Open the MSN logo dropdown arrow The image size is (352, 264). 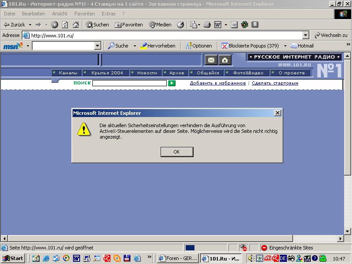tap(28, 46)
